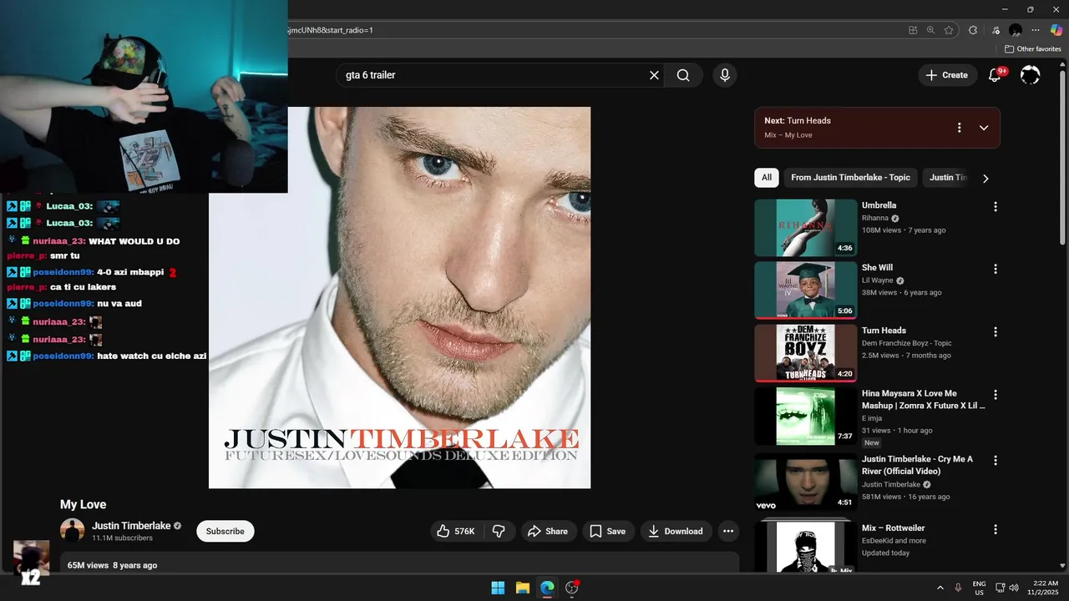1069x601 pixels.
Task: Download the video
Action: click(676, 531)
